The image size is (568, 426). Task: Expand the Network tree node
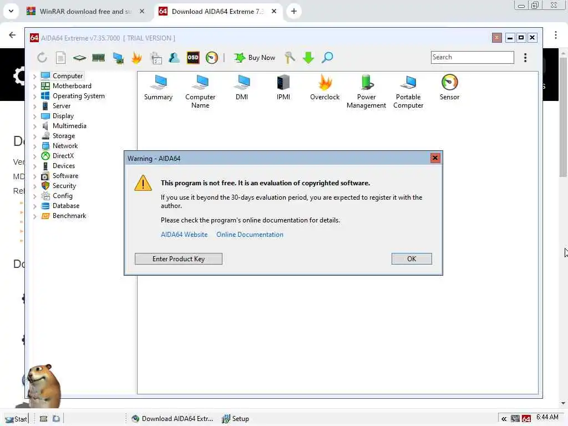tap(35, 146)
